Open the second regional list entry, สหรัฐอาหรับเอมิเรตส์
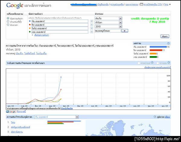Screen dimensions: 181x142 (x=21, y=127)
